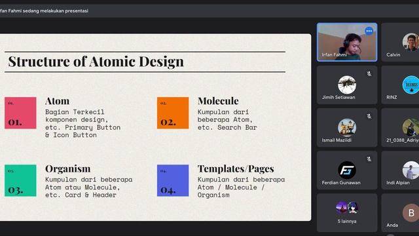Select Irfan Fahmi's video tile

pos(347,42)
